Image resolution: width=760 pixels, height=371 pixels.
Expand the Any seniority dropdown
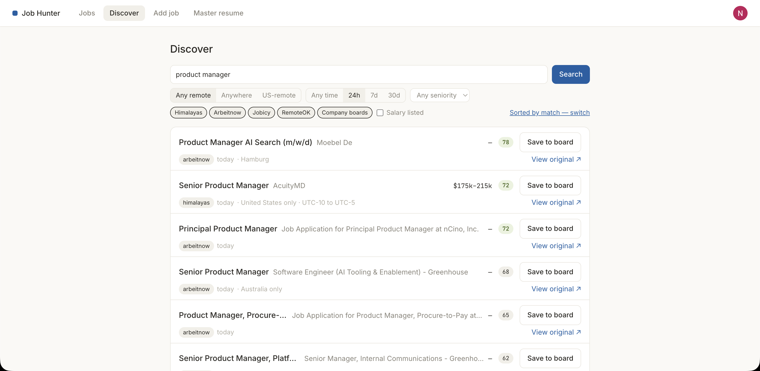pyautogui.click(x=440, y=95)
